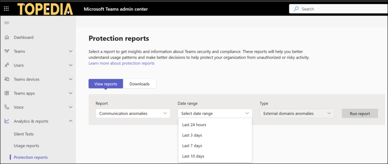Click the Run report button

pos(360,113)
